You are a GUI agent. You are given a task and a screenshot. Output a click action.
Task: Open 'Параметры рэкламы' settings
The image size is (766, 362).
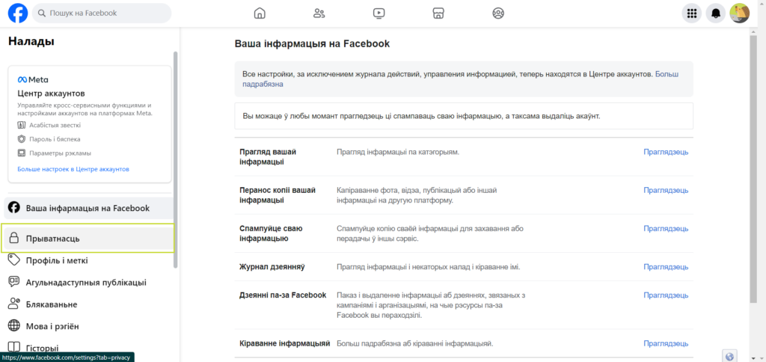tap(60, 153)
